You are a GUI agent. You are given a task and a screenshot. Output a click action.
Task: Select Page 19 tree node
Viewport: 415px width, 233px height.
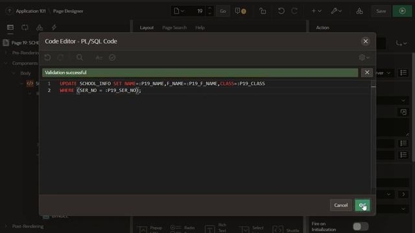21,43
